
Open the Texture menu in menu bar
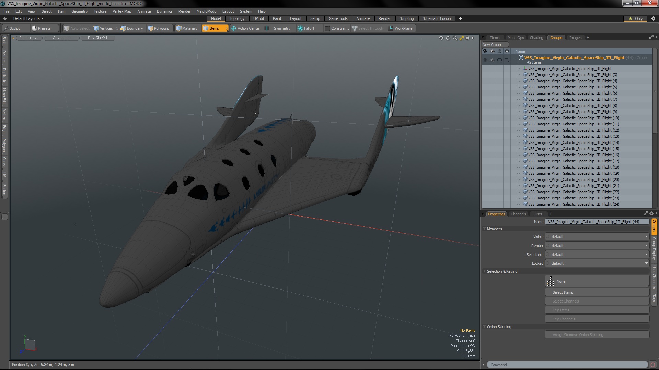[100, 11]
